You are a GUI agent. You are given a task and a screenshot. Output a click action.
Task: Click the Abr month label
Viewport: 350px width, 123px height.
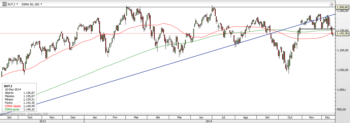tap(158, 117)
